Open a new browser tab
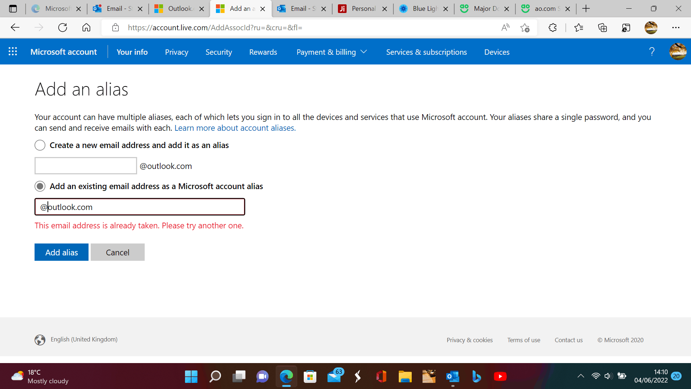The height and width of the screenshot is (389, 691). [x=586, y=9]
